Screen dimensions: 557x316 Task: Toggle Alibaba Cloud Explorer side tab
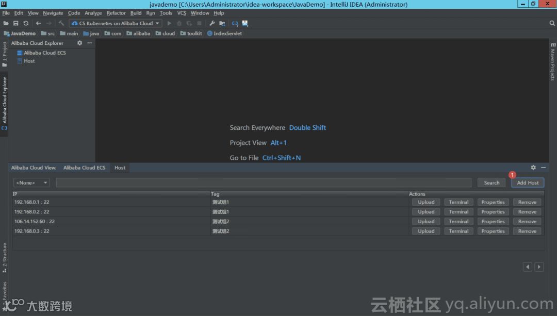[5, 103]
